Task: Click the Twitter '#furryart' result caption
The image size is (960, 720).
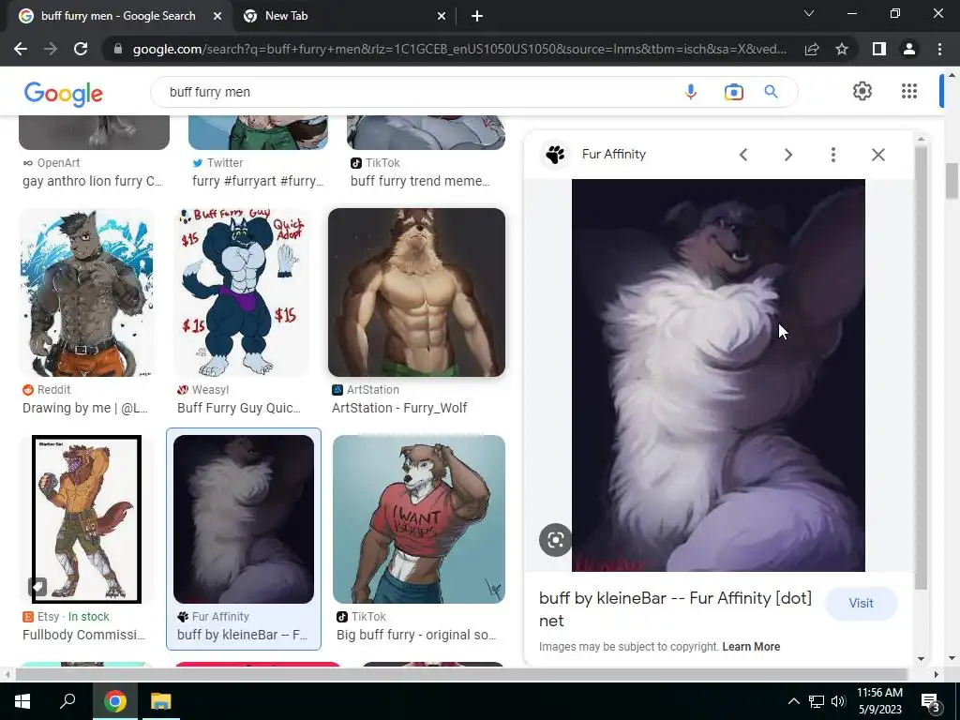Action: tap(258, 181)
